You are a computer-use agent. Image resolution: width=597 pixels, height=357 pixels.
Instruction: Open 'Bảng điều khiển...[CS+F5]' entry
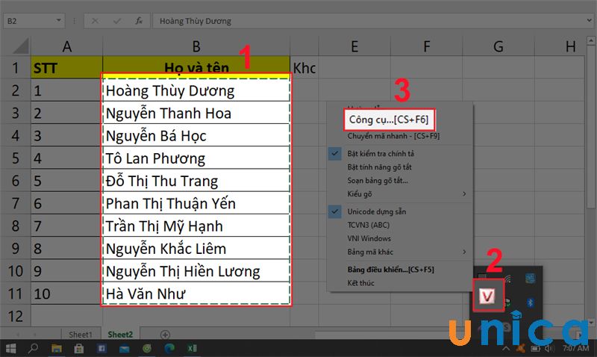[x=390, y=270]
